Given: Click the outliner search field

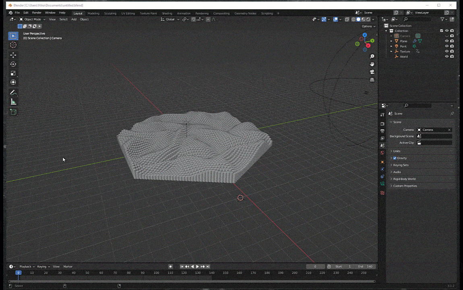Looking at the screenshot, I should point(417,19).
